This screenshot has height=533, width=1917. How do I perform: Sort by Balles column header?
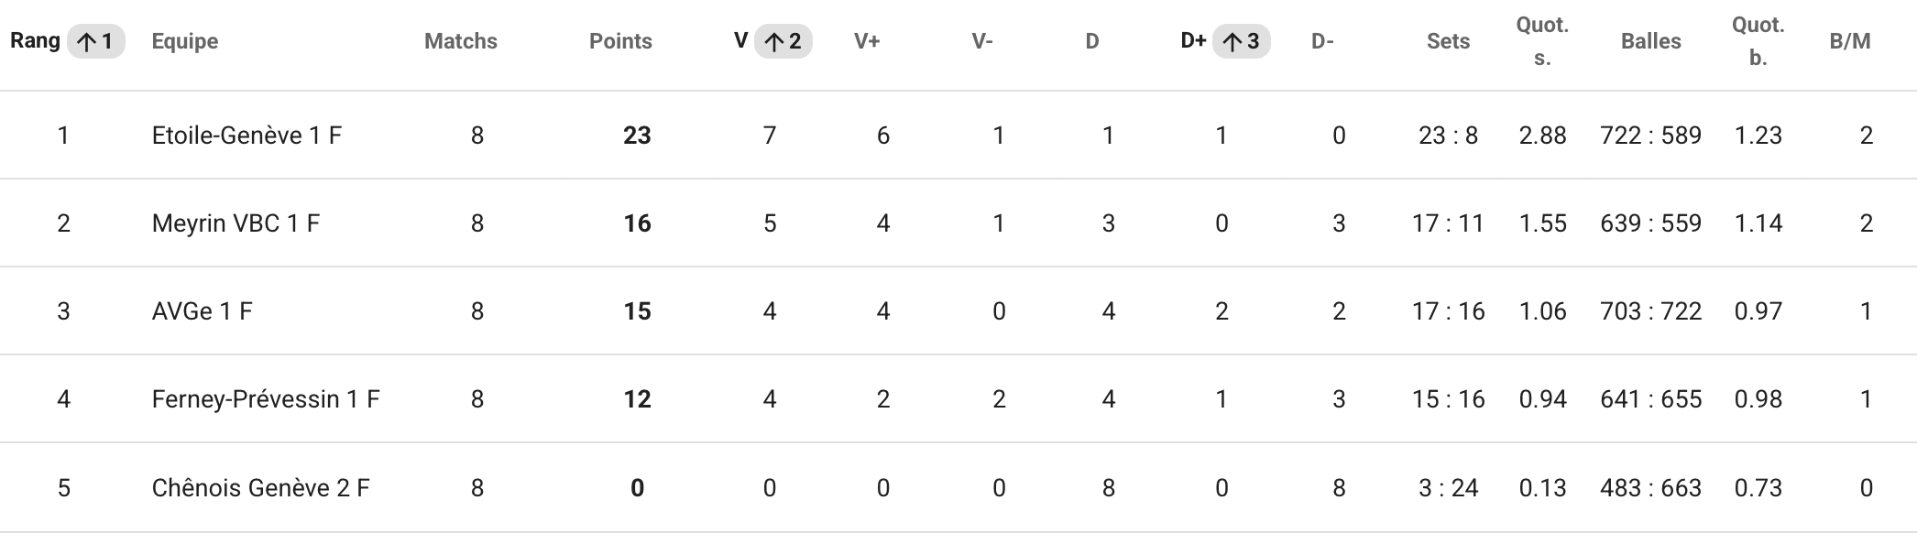[1651, 41]
